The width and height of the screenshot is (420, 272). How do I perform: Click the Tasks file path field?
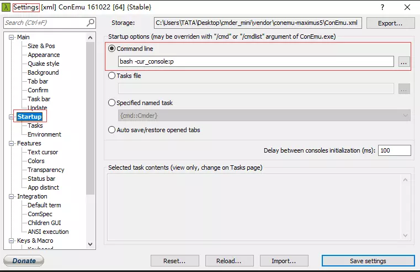[256, 88]
